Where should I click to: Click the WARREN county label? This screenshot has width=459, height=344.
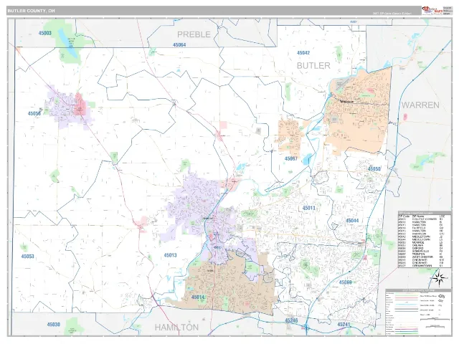[x=420, y=105]
